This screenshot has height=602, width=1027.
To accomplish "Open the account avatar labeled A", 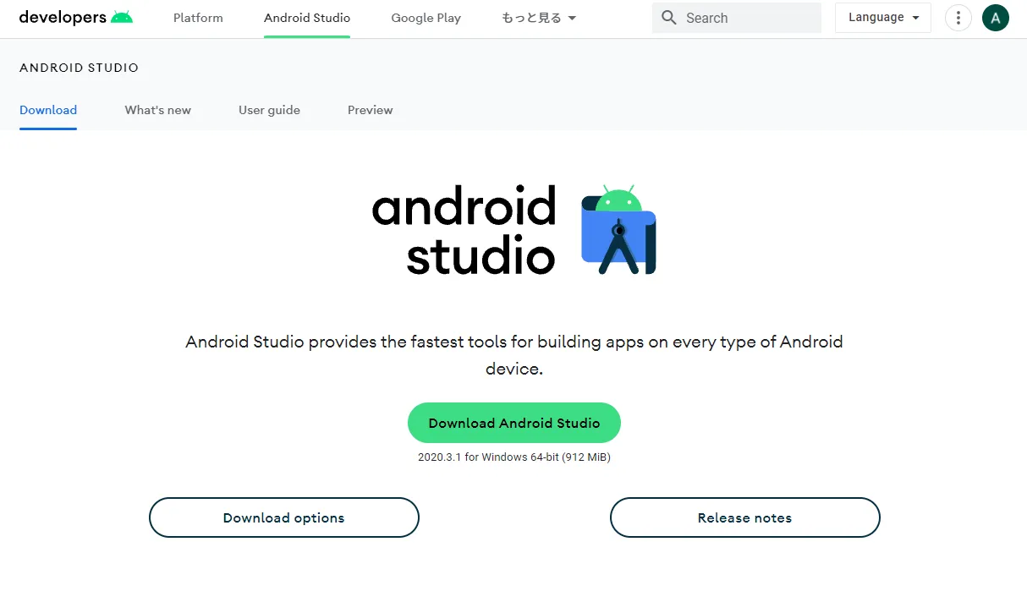I will (995, 18).
